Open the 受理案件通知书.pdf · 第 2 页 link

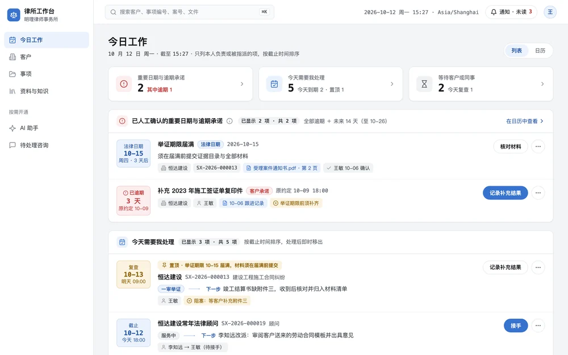[282, 168]
